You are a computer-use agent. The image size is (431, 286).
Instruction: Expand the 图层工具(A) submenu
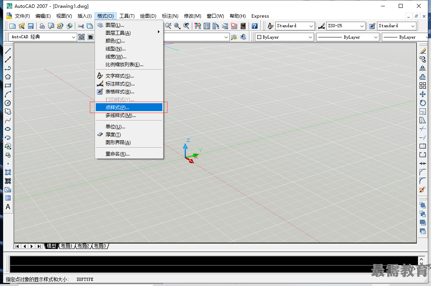[x=129, y=33]
